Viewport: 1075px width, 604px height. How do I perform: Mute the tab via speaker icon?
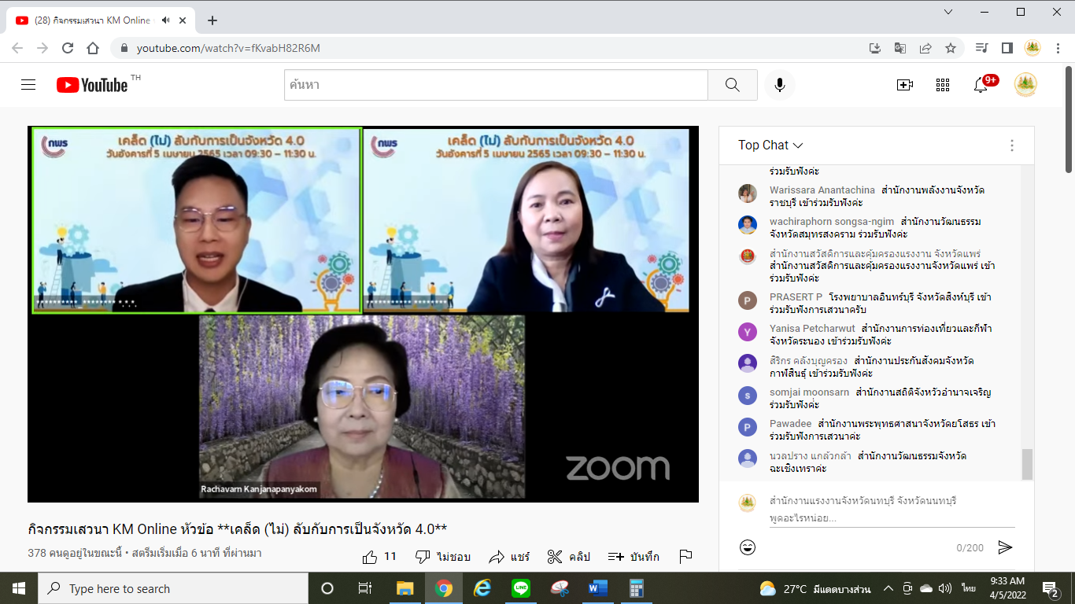pos(166,20)
